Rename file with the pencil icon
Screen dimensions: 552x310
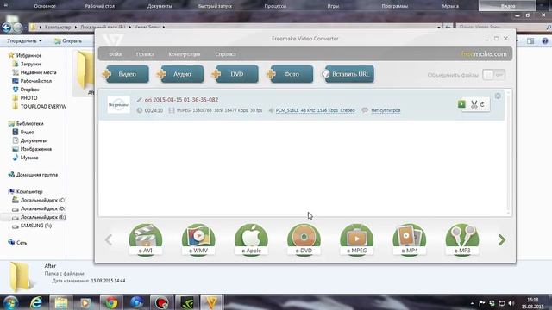(140, 100)
